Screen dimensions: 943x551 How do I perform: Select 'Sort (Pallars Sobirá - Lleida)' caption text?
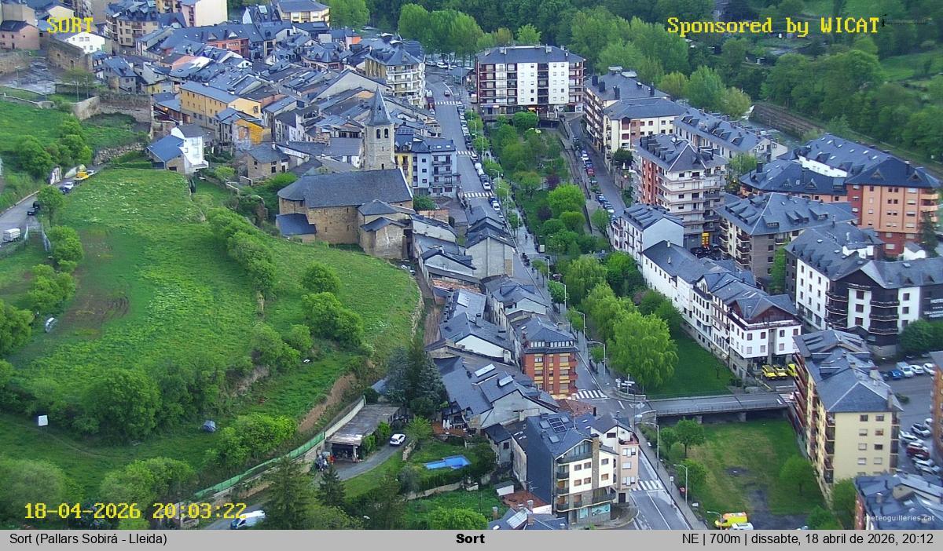(88, 539)
